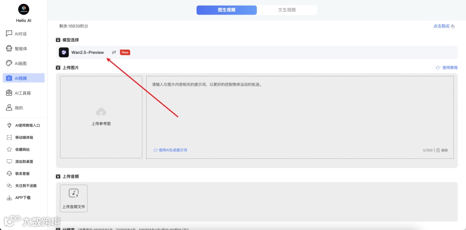Screen dimensions: 466x230
Task: Open the 我的 menu label
Action: point(19,108)
